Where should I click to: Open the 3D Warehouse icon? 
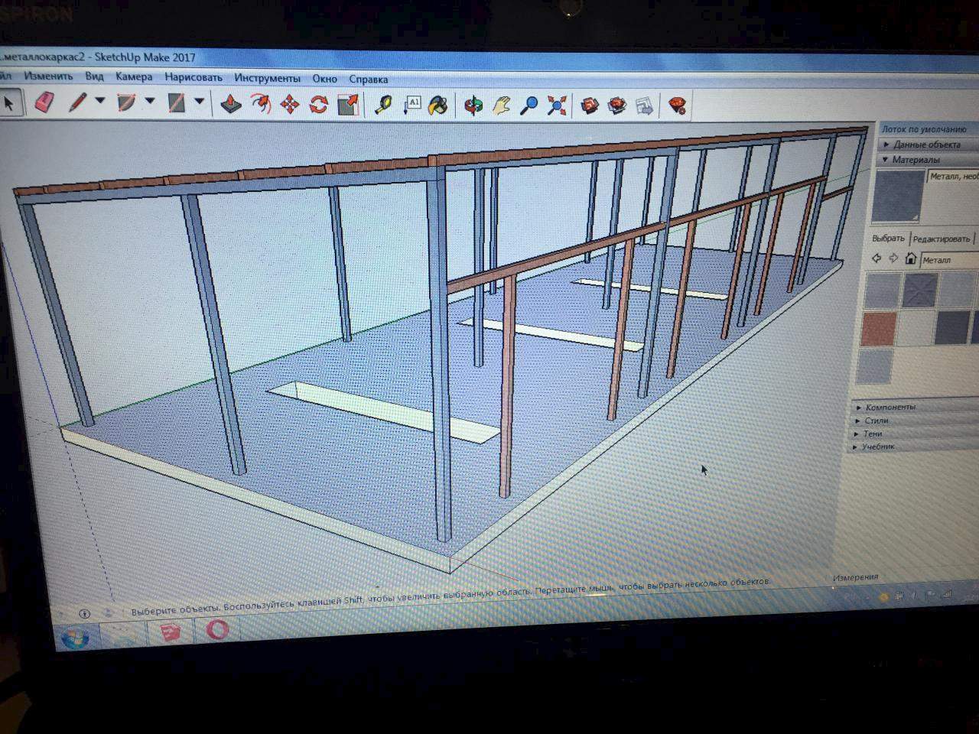(589, 105)
